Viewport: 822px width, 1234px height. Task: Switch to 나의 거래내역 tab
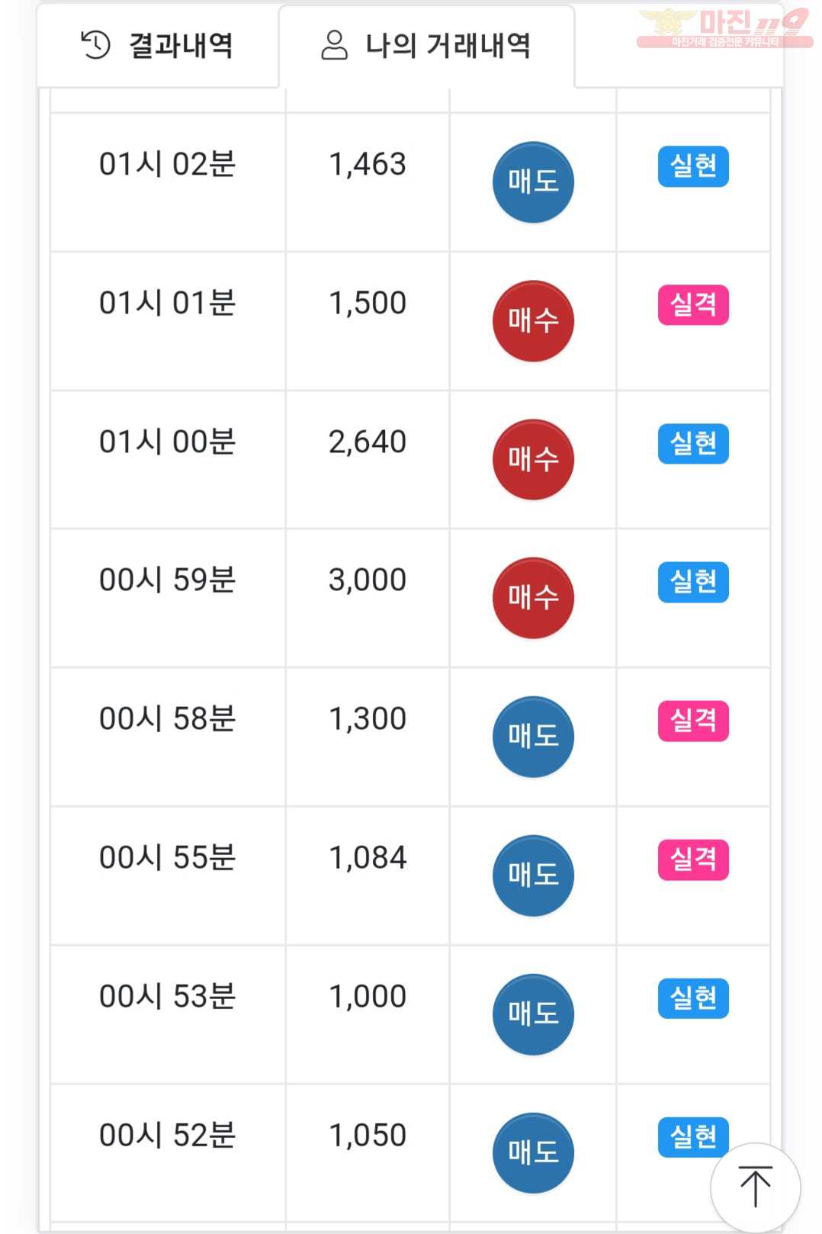[x=426, y=46]
